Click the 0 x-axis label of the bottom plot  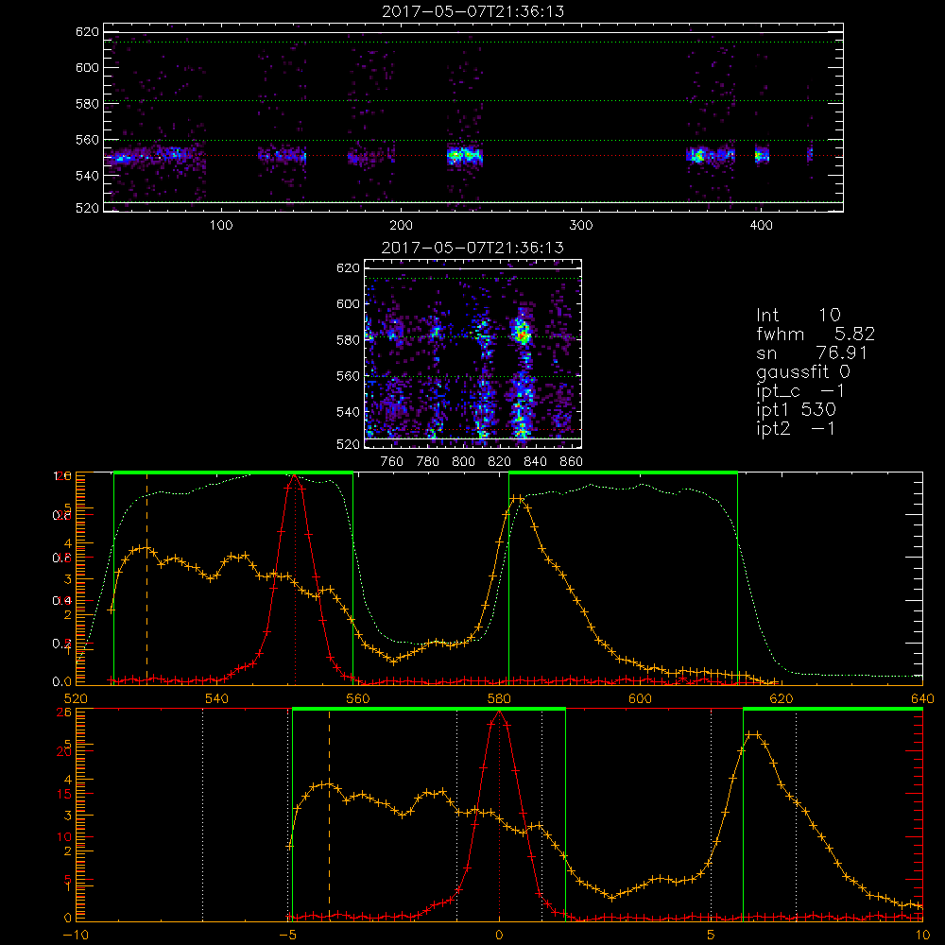[499, 936]
